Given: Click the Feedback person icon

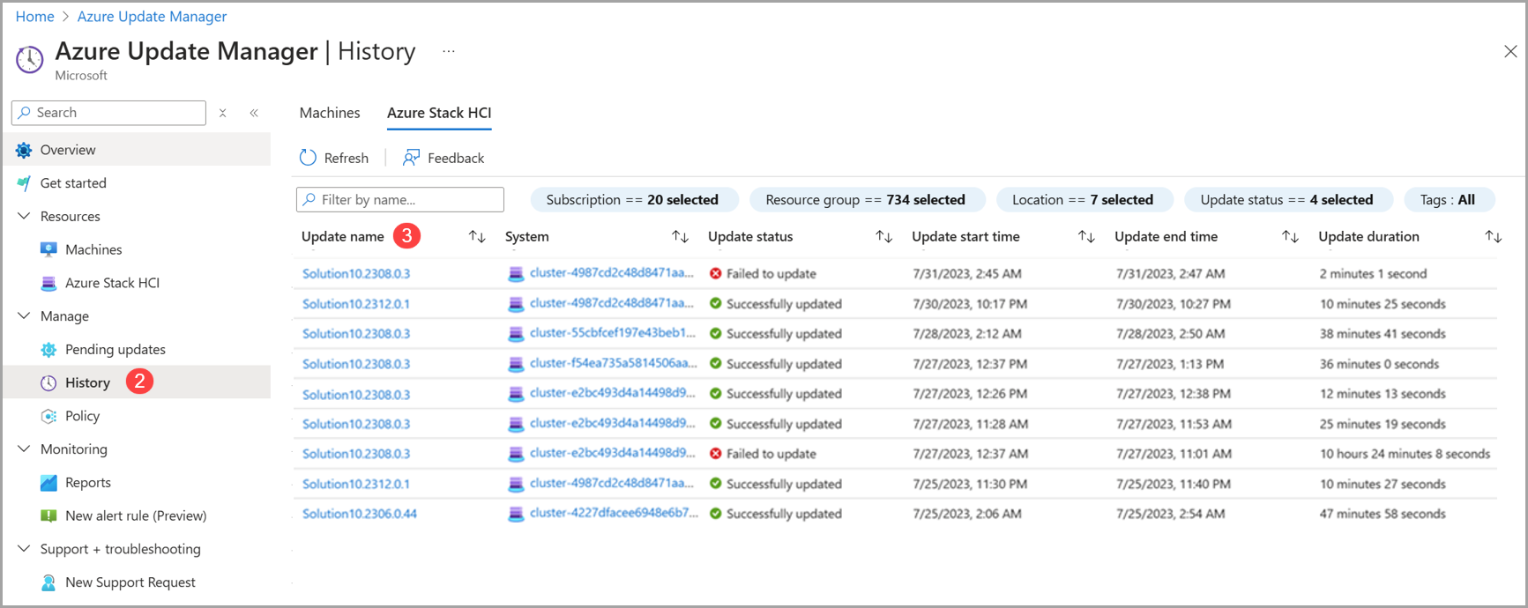Looking at the screenshot, I should coord(411,158).
